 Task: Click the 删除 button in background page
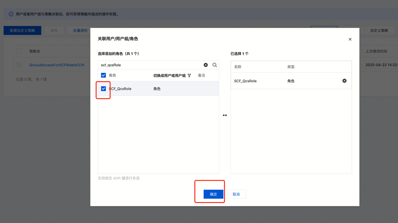click(54, 30)
